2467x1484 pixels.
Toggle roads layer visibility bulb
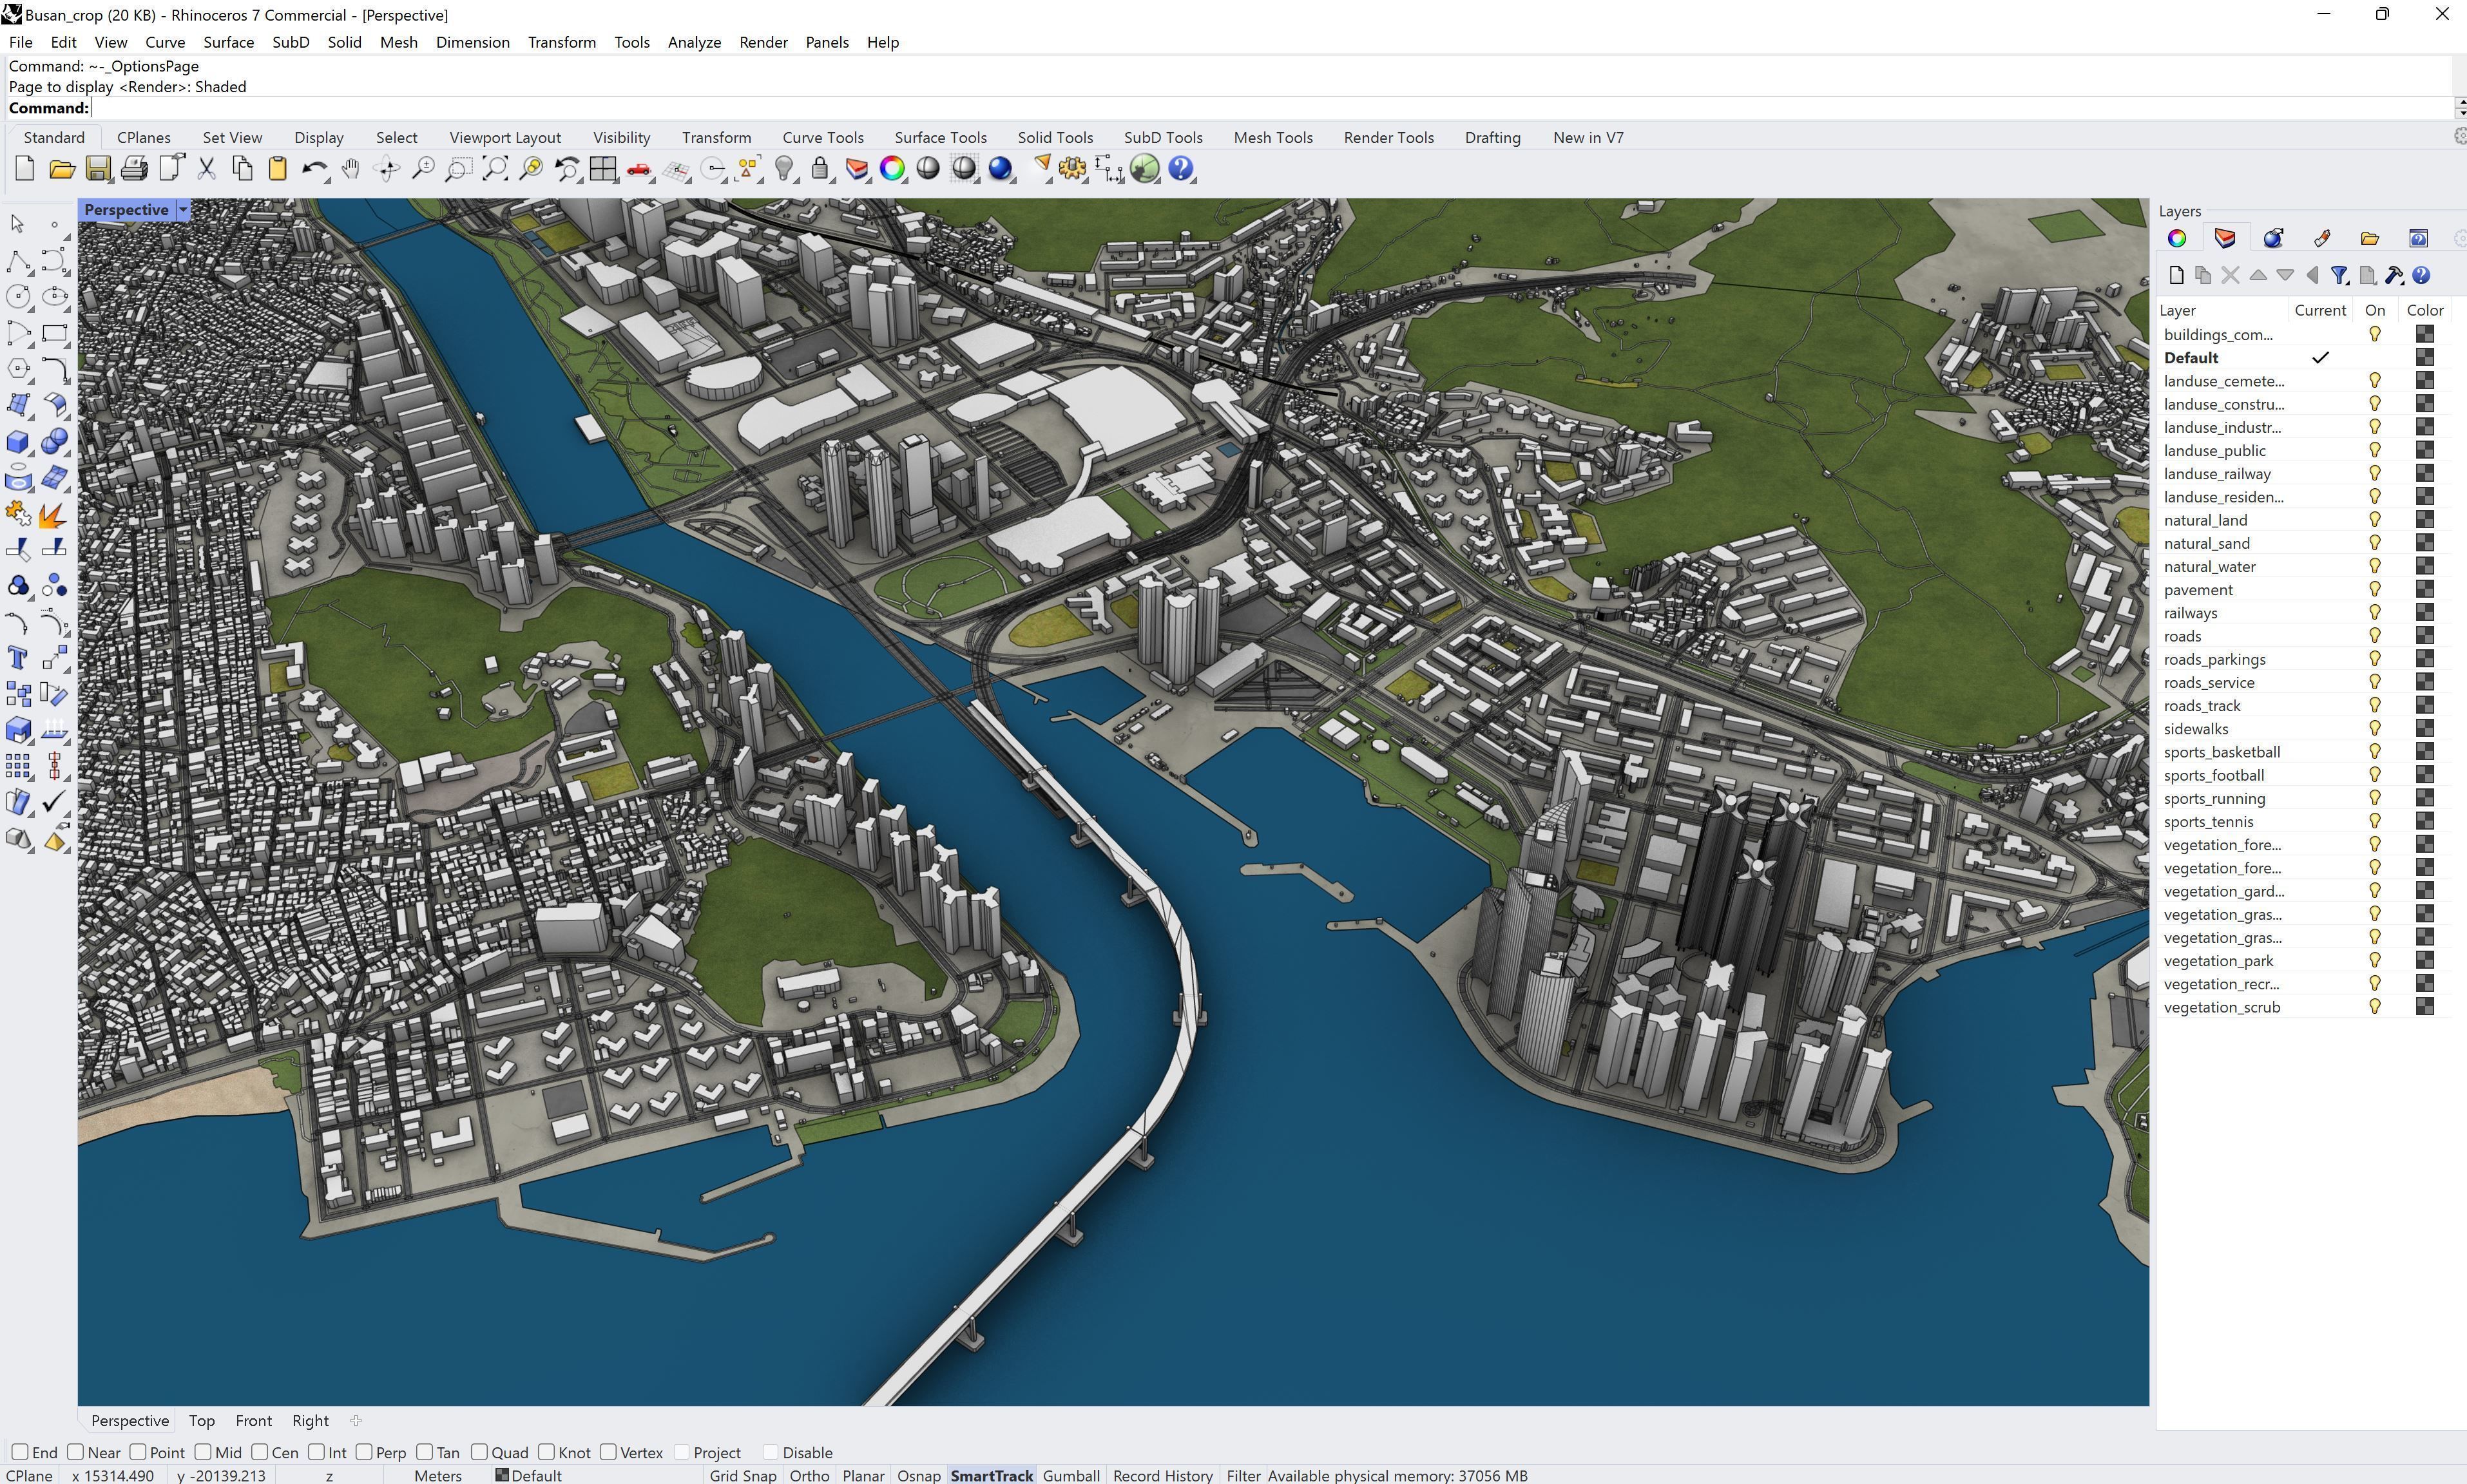coord(2374,636)
